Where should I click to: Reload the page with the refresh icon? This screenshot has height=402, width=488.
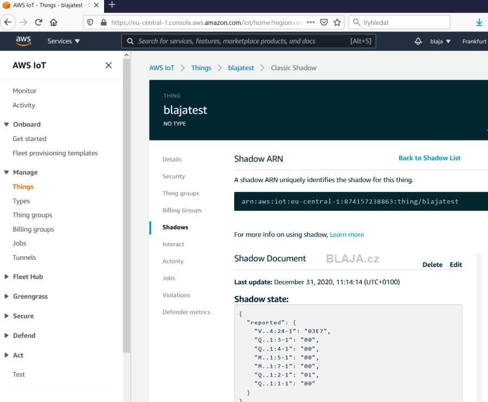38,22
